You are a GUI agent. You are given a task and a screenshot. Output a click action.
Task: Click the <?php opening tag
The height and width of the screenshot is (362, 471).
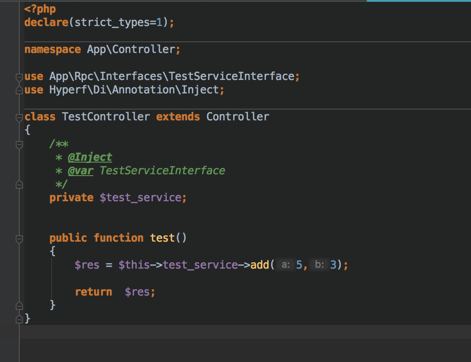tap(40, 9)
